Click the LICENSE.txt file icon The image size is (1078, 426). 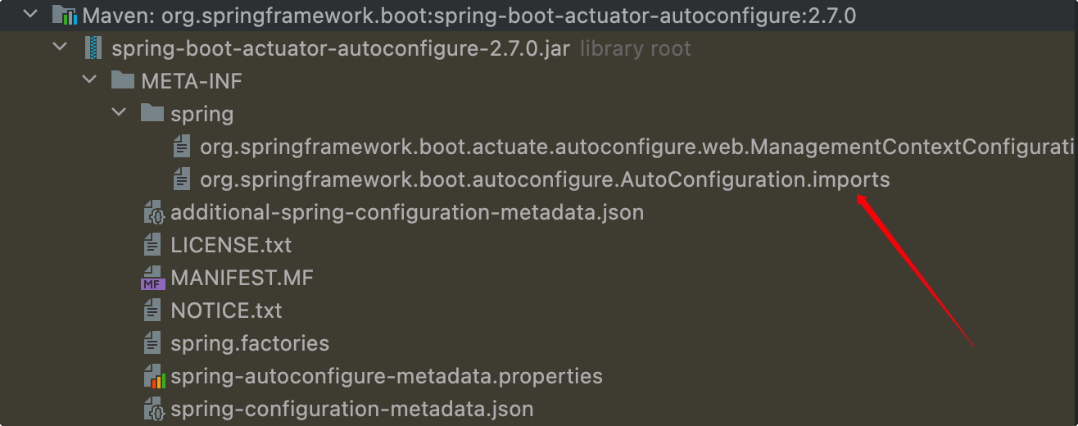(152, 245)
